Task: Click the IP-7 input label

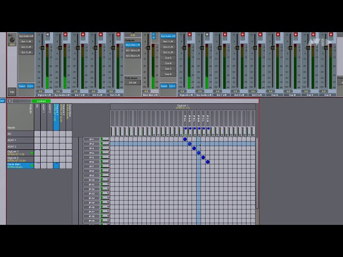Action: coord(91,167)
